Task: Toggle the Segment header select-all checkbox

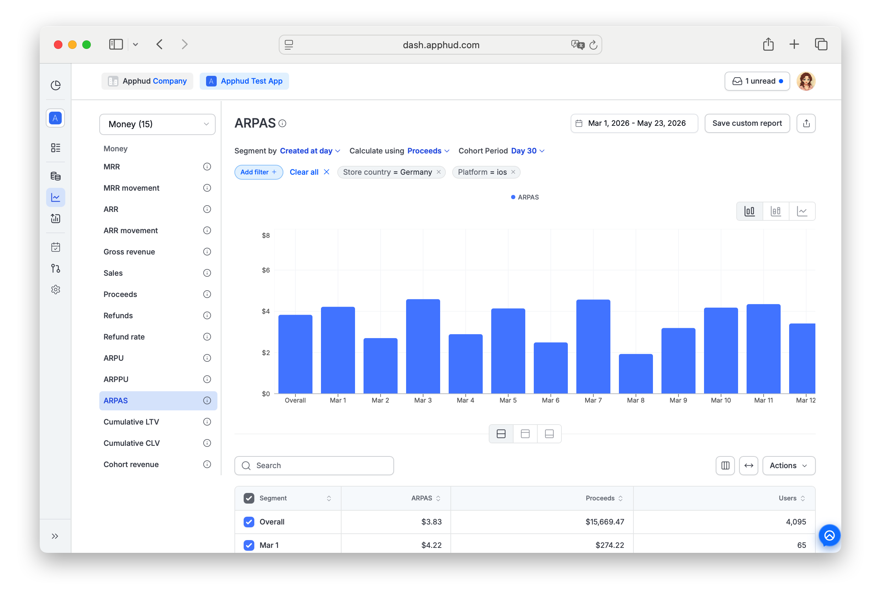Action: click(x=249, y=499)
